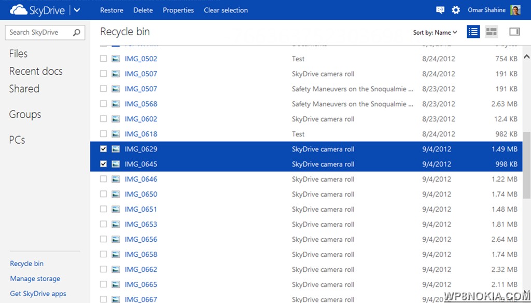Image resolution: width=531 pixels, height=303 pixels.
Task: Open Manage storage link
Action: pos(35,279)
